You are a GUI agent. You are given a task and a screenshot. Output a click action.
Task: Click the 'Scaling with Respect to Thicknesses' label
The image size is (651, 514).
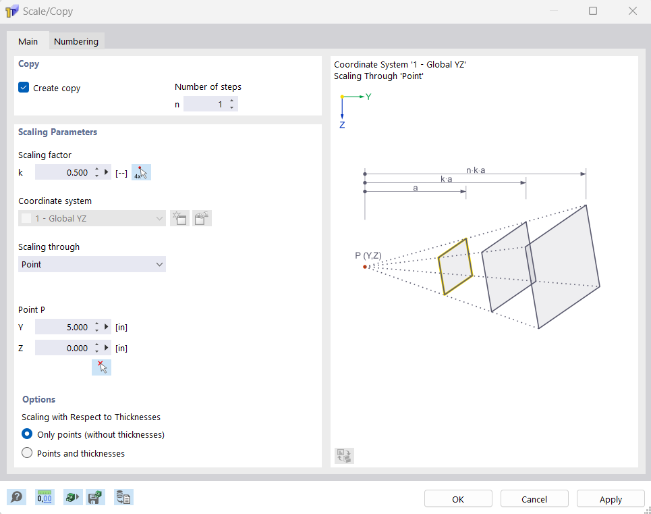91,417
